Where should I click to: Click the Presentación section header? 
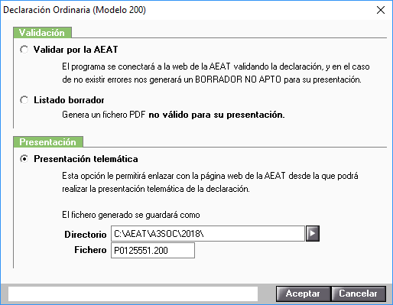(48, 142)
